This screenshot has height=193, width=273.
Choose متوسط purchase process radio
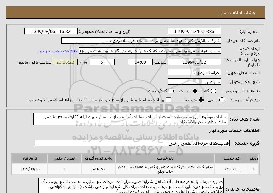[x=201, y=100]
